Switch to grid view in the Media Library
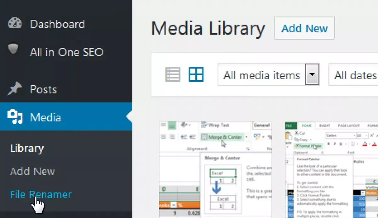The width and height of the screenshot is (378, 218). tap(196, 75)
